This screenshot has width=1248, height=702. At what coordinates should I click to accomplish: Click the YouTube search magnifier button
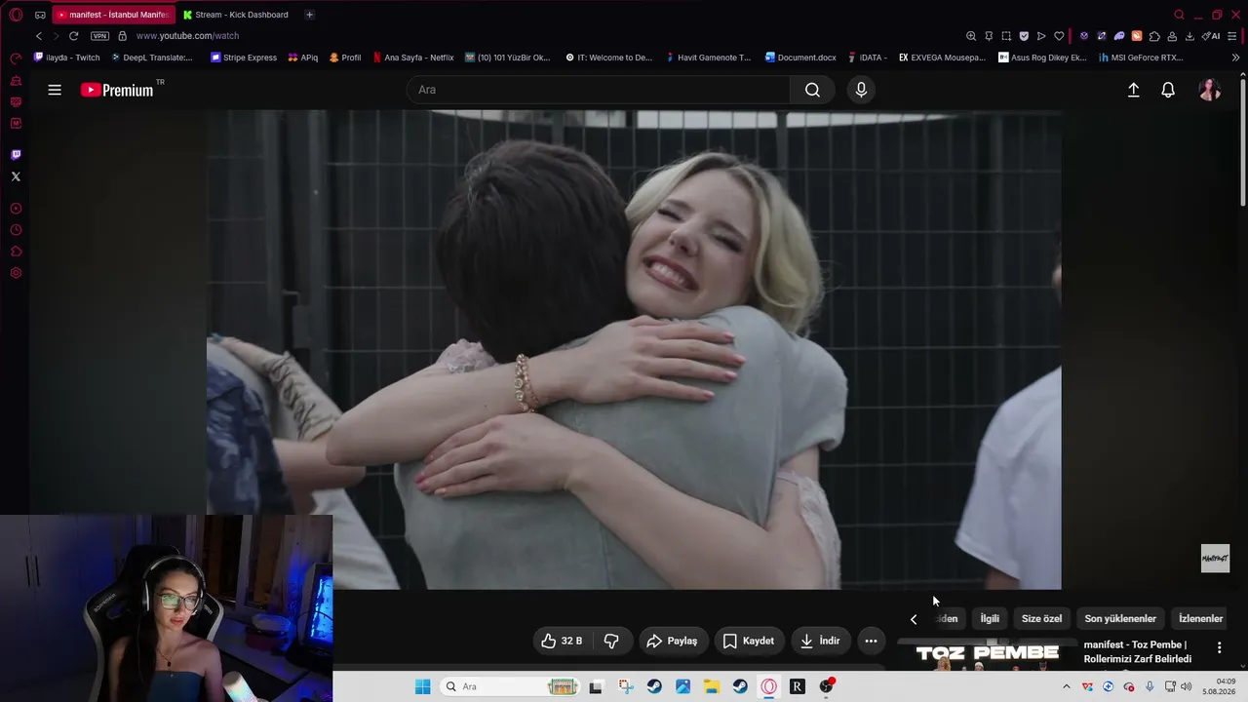tap(812, 90)
